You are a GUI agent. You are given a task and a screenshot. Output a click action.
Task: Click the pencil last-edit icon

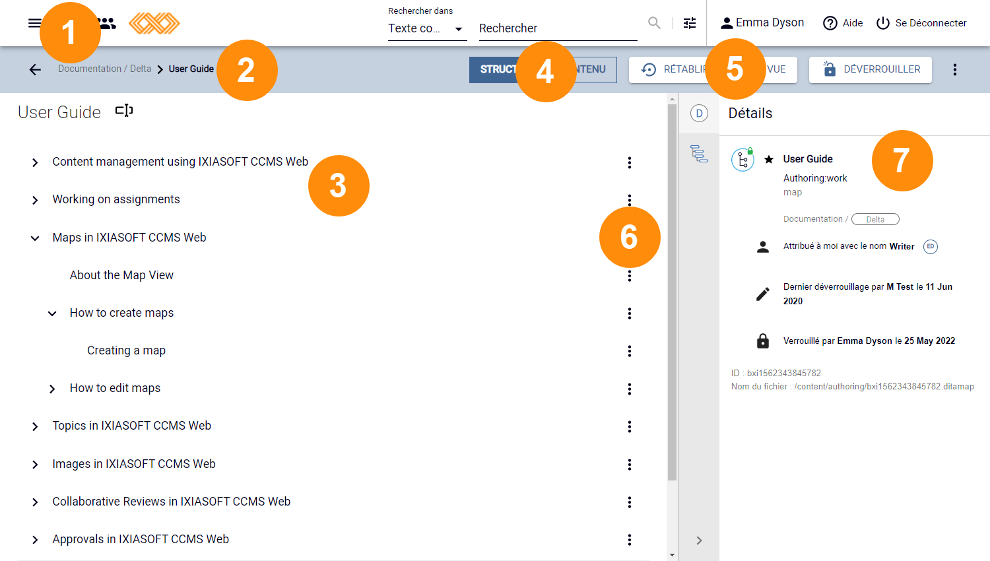tap(763, 294)
